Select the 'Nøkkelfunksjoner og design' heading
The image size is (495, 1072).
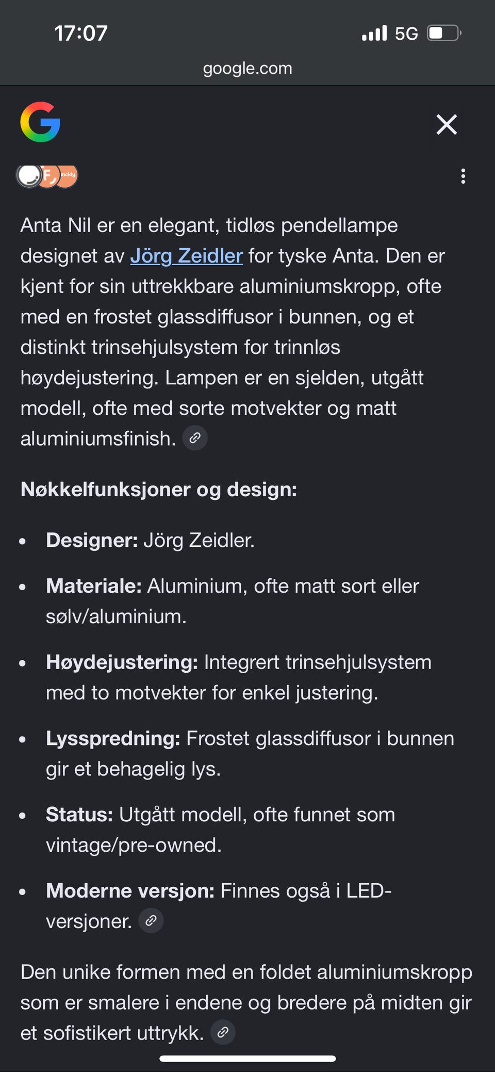tap(159, 490)
